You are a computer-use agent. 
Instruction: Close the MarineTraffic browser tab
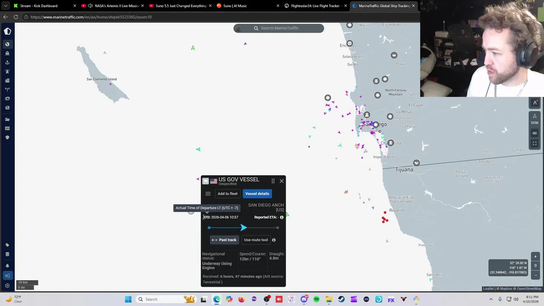413,6
